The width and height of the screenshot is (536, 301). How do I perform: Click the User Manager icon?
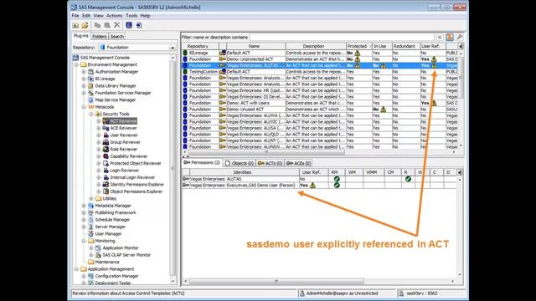pyautogui.click(x=91, y=234)
